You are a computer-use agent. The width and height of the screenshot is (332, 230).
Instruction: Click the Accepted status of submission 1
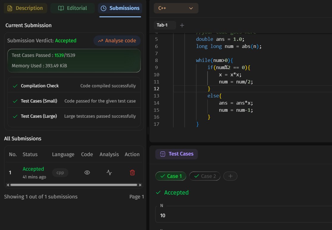(x=33, y=169)
